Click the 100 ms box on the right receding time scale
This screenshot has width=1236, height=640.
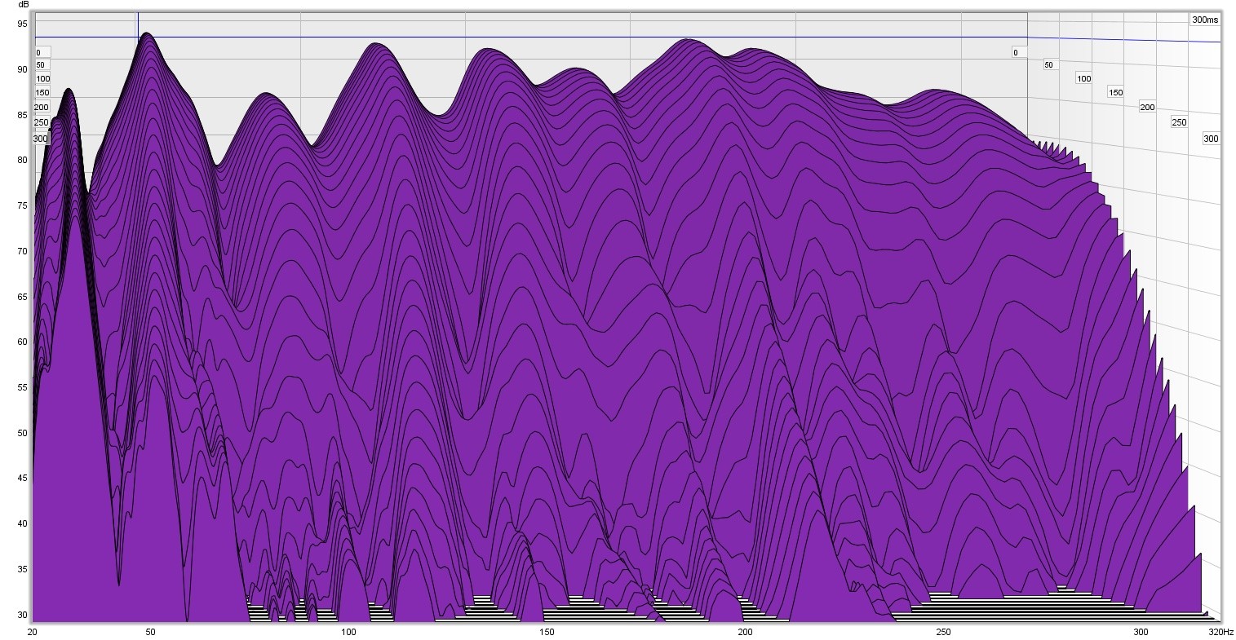1083,78
